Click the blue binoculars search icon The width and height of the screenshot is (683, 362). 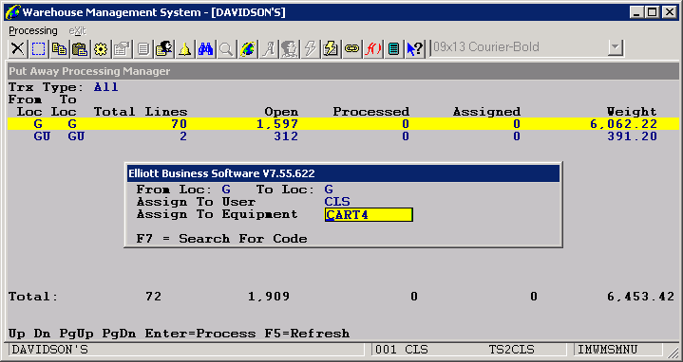pos(205,48)
